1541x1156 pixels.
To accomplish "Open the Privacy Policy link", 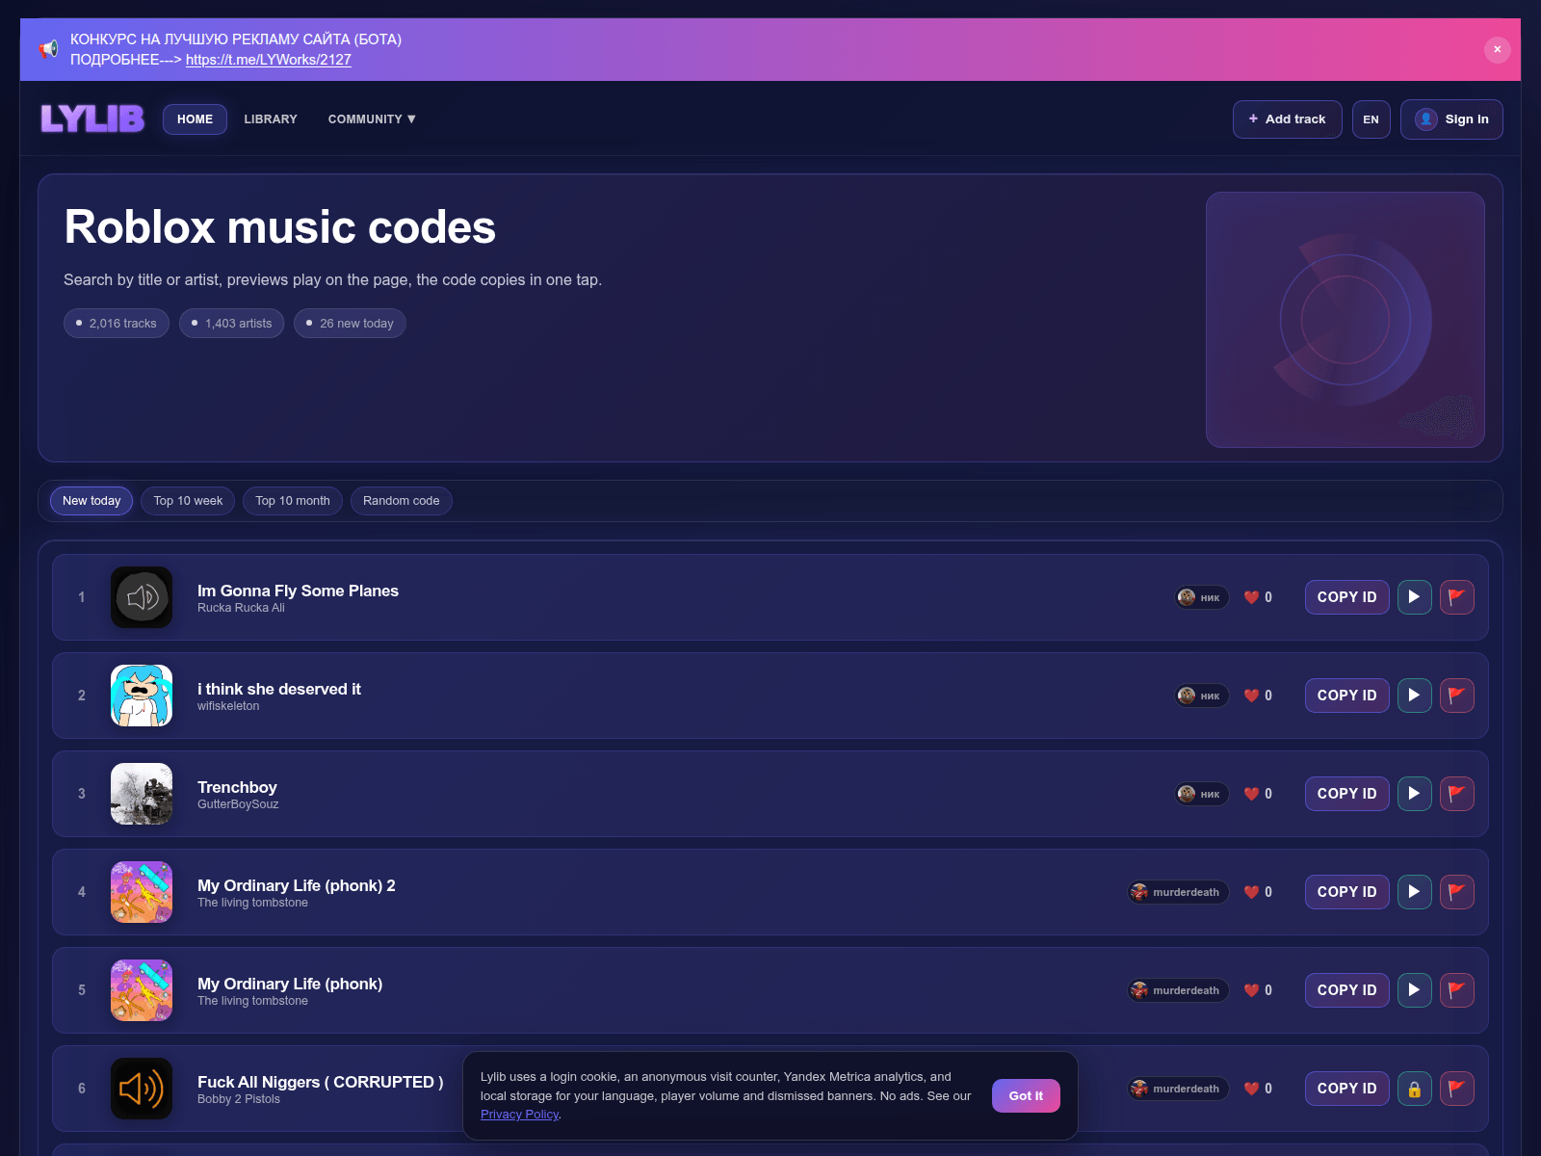I will [519, 1115].
